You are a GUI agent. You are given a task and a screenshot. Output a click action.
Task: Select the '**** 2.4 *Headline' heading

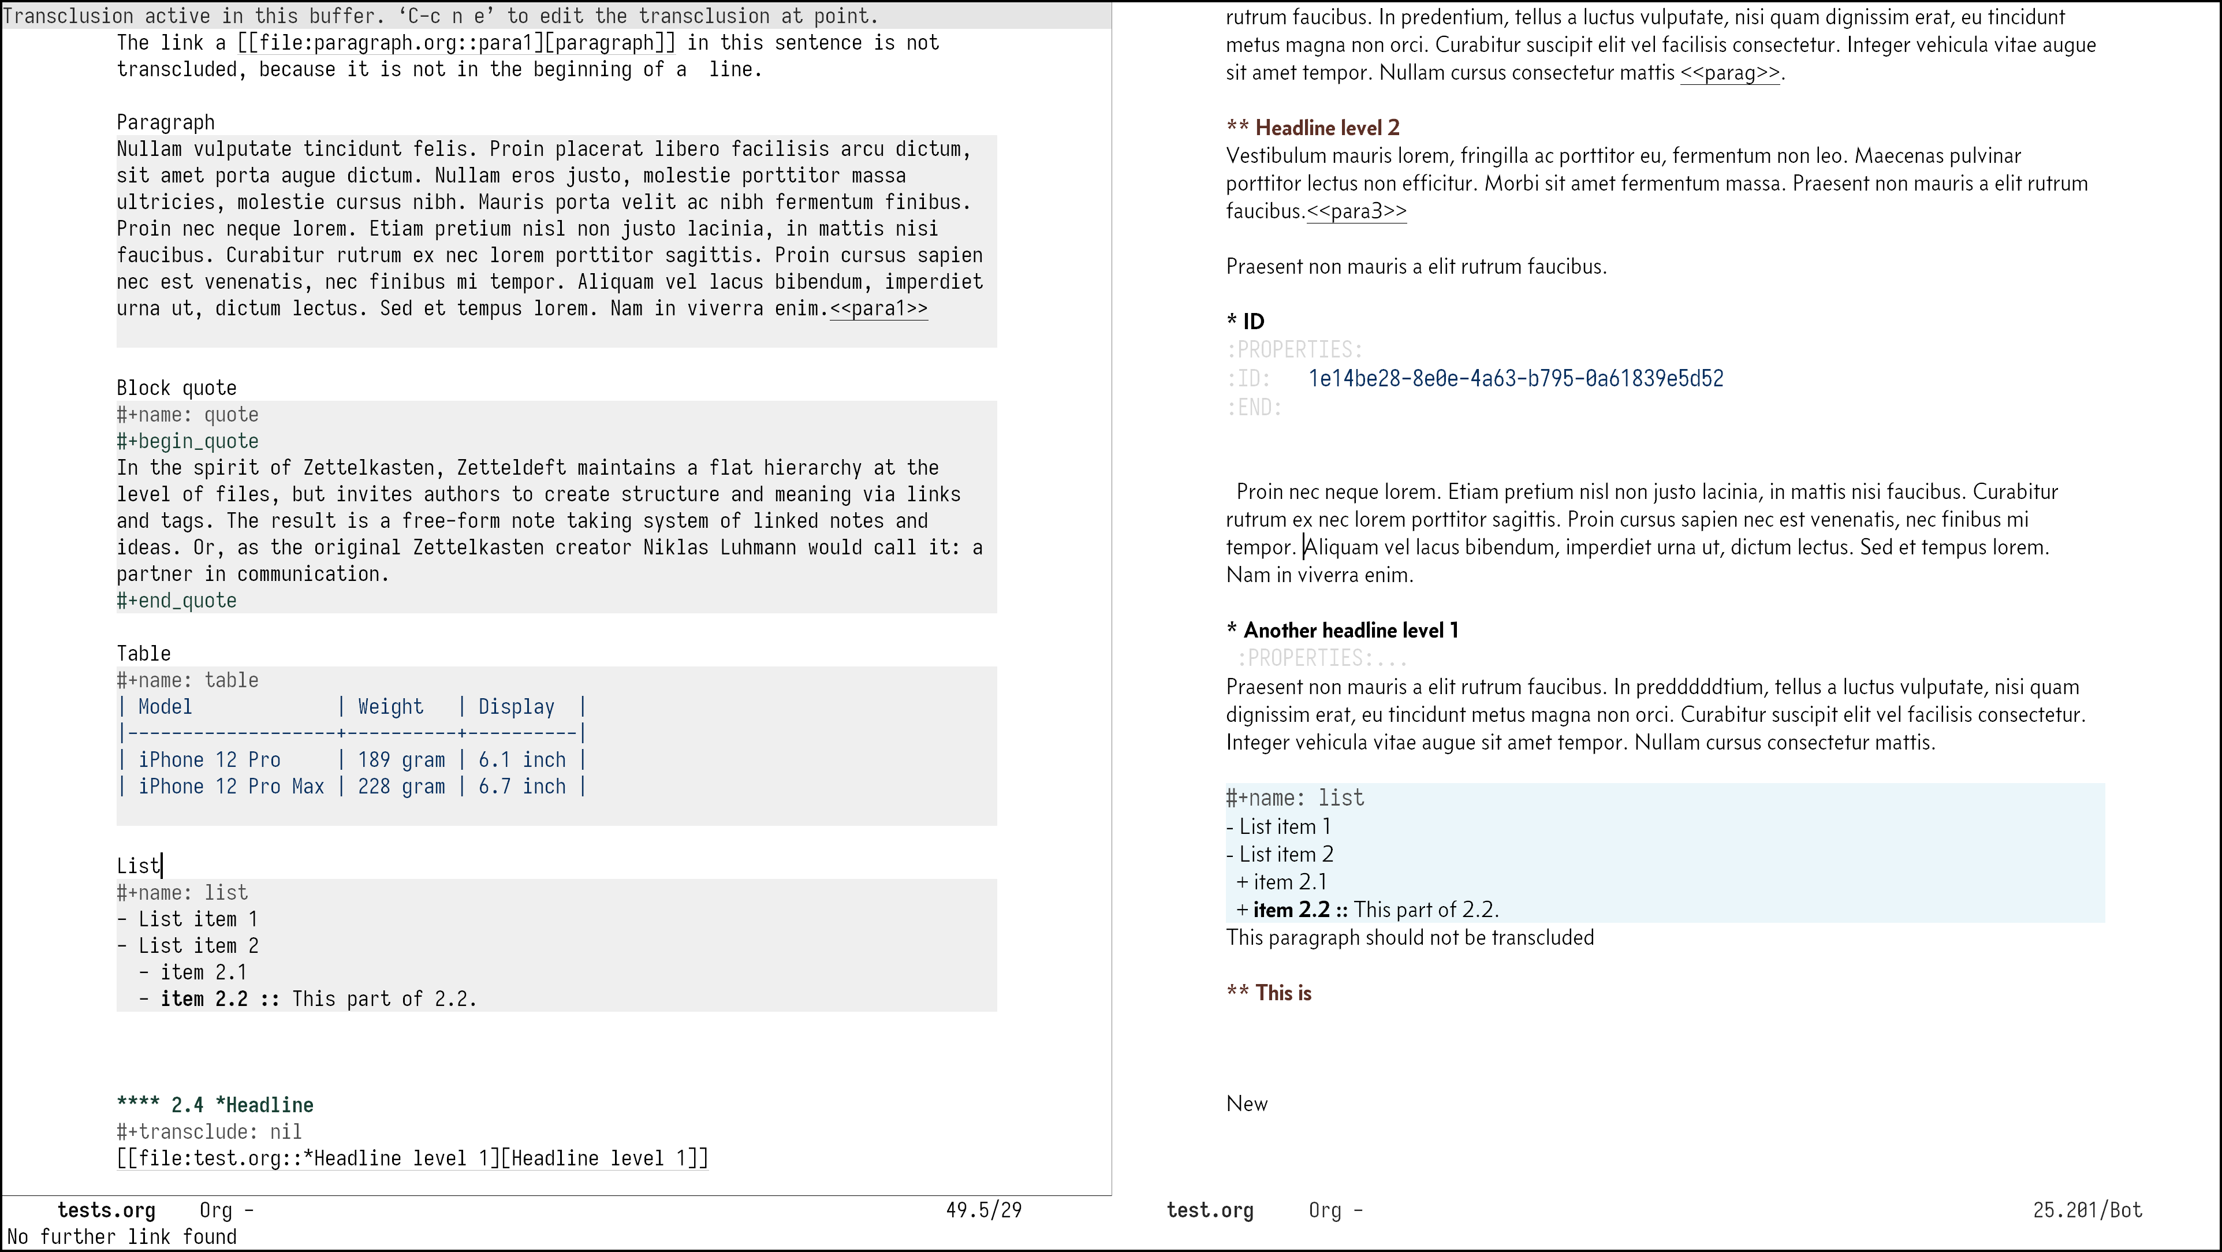215,1105
